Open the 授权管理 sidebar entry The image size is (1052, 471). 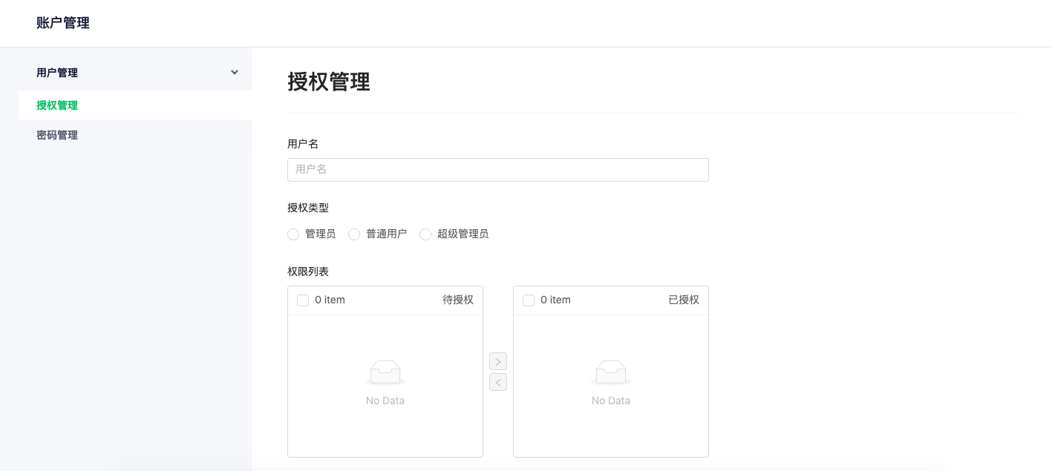pyautogui.click(x=57, y=105)
